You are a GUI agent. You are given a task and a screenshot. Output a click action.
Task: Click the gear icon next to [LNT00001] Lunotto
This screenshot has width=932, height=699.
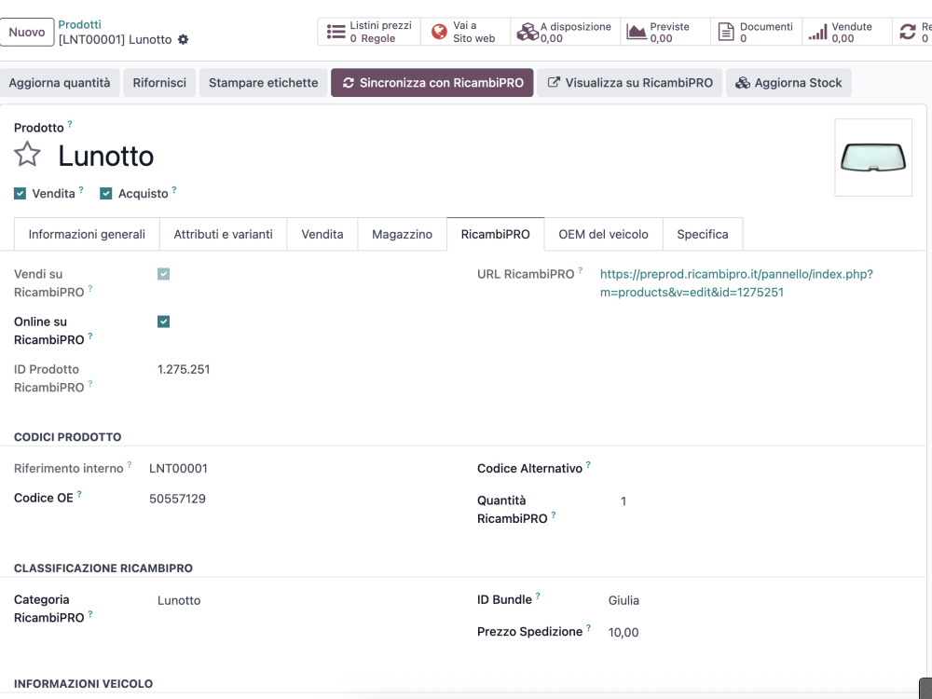183,40
